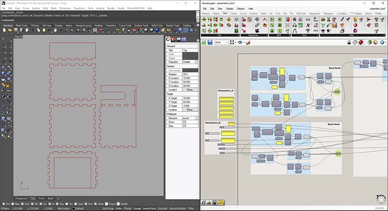
Task: Toggle the Quad osnap checkbox
Action: [x=75, y=204]
